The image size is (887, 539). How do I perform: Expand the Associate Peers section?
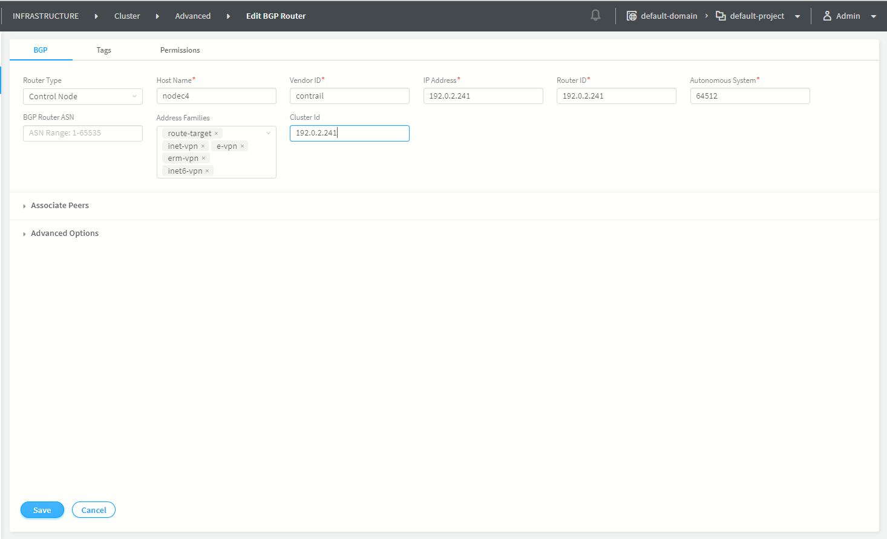[59, 206]
